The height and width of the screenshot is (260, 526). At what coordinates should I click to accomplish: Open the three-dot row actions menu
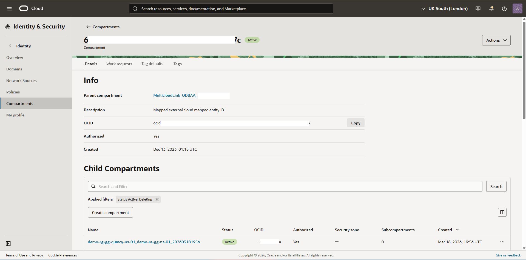(x=502, y=242)
